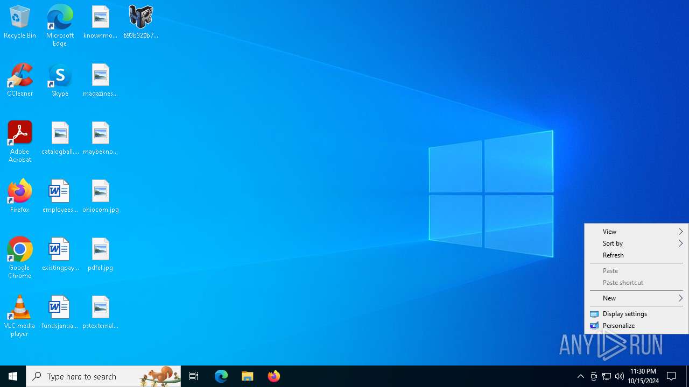Choose Paste in the context menu
This screenshot has width=689, height=387.
pyautogui.click(x=636, y=271)
